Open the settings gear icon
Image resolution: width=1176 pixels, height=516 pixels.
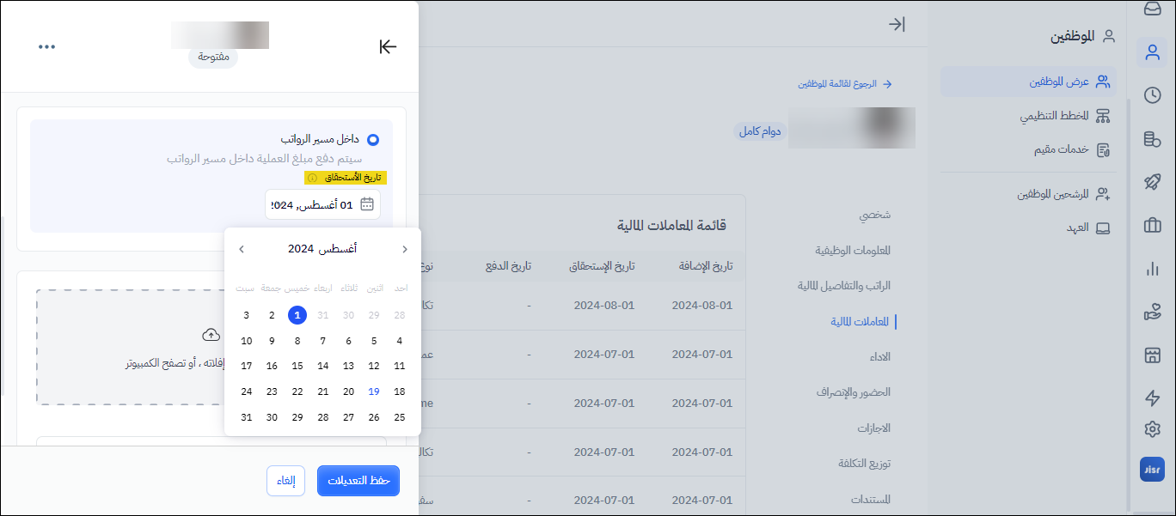[x=1152, y=428]
